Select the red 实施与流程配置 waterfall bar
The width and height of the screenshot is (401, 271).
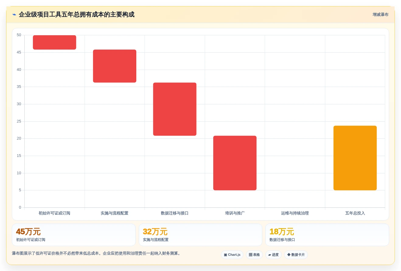(x=115, y=66)
